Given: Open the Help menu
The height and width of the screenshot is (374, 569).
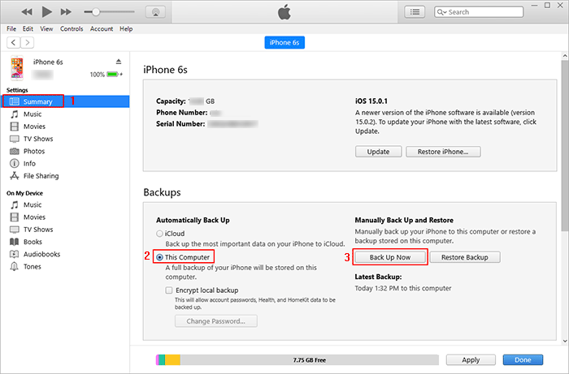Looking at the screenshot, I should tap(126, 28).
